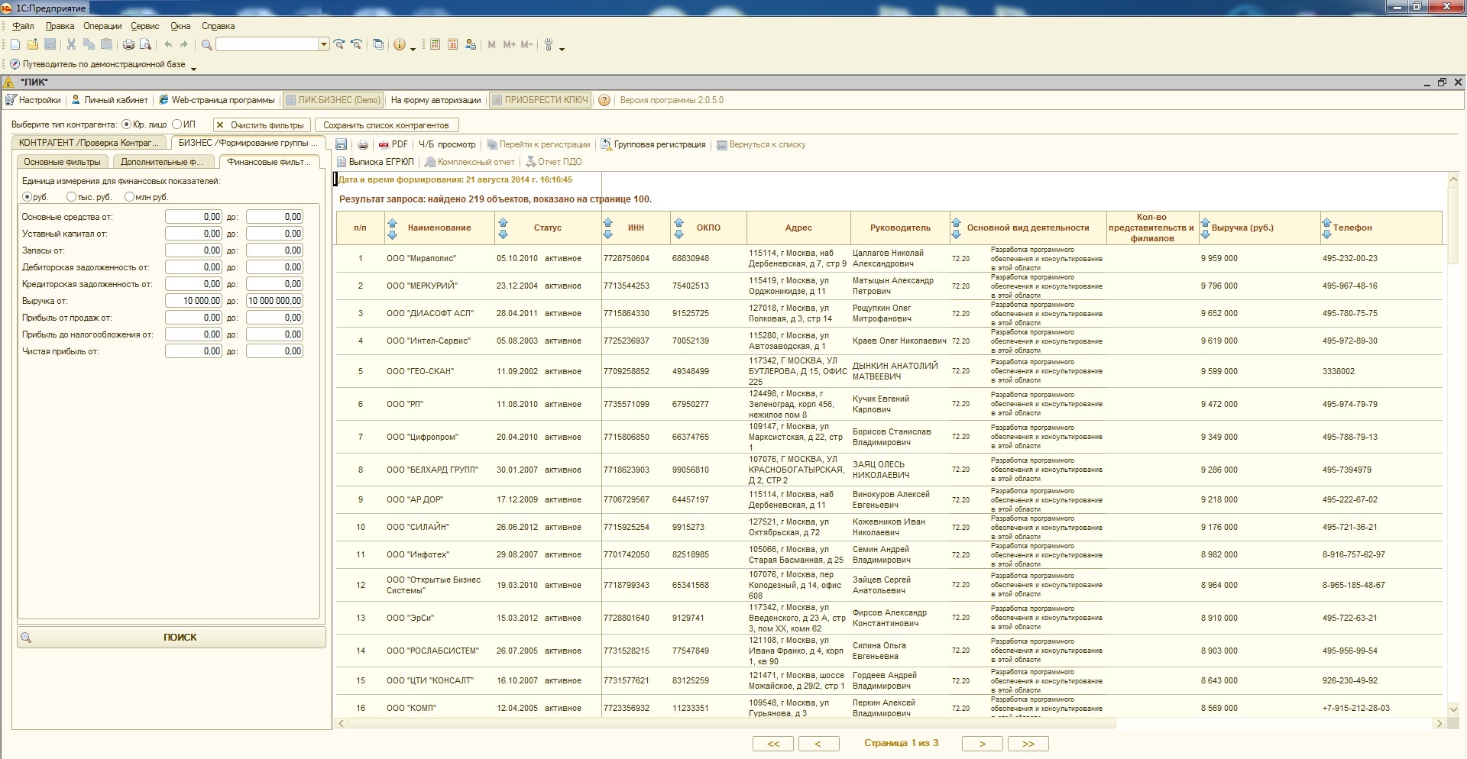Click the Print icon in main toolbar

click(128, 45)
